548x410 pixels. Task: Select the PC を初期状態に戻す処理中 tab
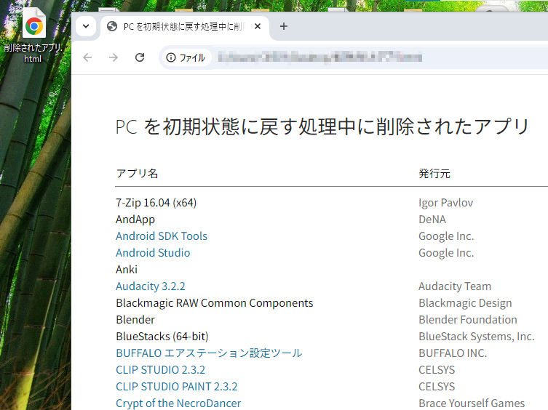pyautogui.click(x=182, y=26)
